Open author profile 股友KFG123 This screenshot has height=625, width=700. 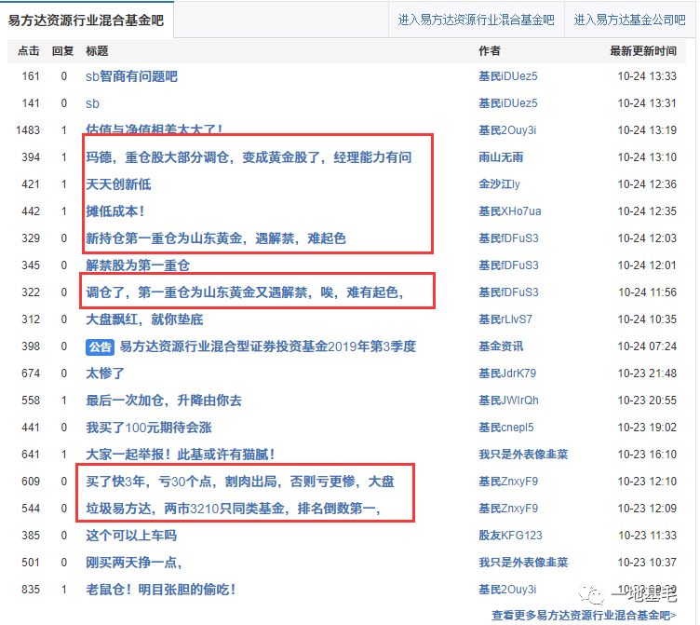pyautogui.click(x=510, y=536)
